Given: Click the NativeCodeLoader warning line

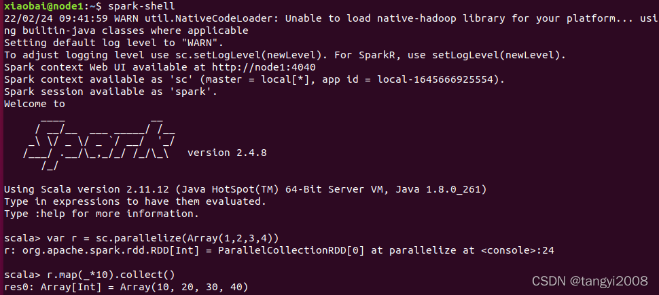Looking at the screenshot, I should tap(331, 18).
